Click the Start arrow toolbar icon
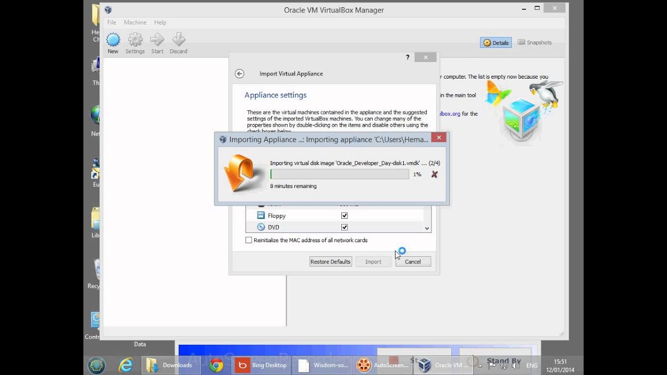The width and height of the screenshot is (667, 375). coord(157,43)
